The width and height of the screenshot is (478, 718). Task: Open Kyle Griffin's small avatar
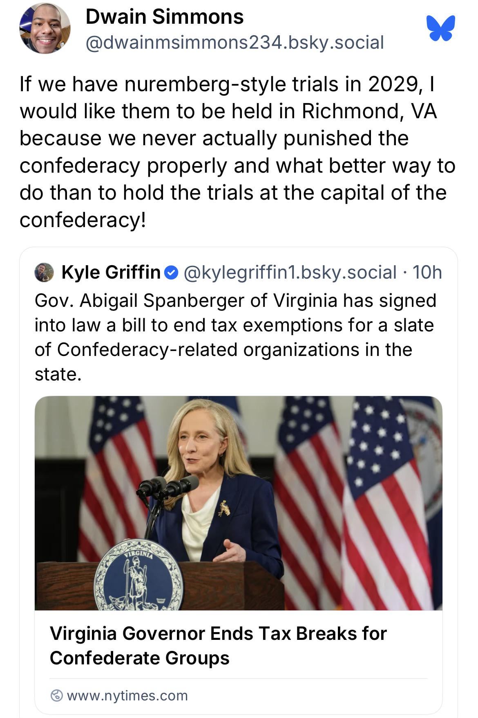tap(44, 272)
